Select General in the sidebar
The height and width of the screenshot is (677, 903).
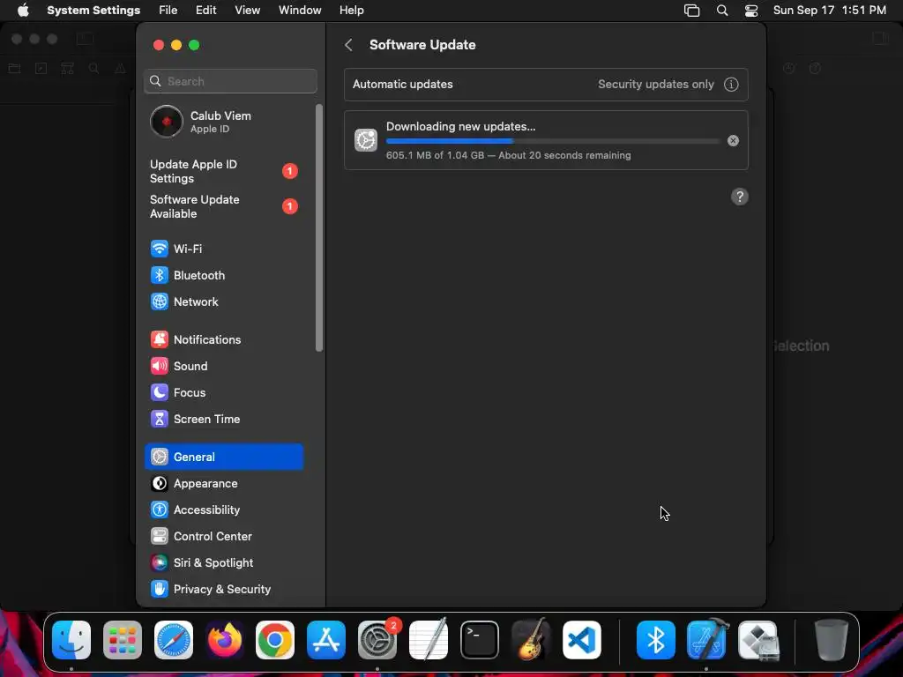pos(223,458)
